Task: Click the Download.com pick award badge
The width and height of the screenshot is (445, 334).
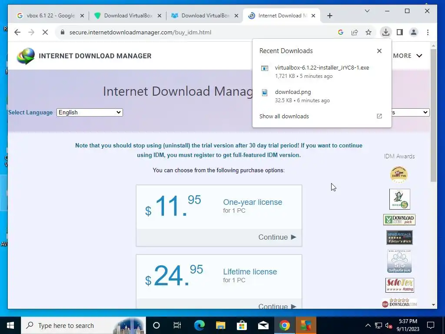Action: pyautogui.click(x=399, y=220)
